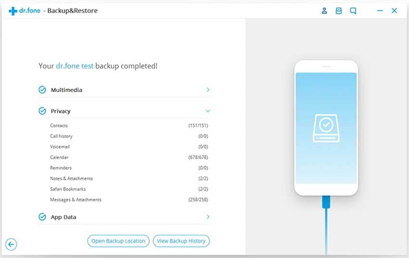Image resolution: width=409 pixels, height=258 pixels.
Task: Go back using the circled arrow icon
Action: click(11, 244)
